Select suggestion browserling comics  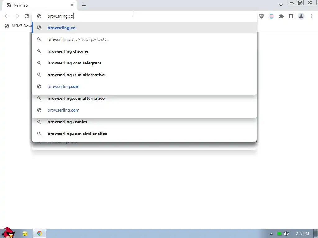(x=144, y=122)
